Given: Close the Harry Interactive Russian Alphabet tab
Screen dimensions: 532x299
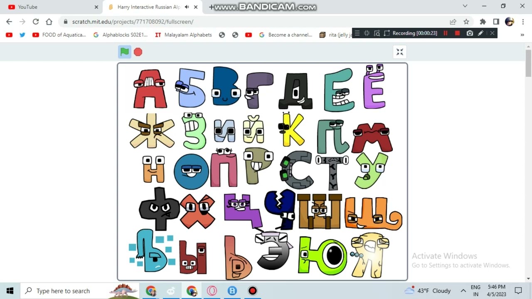Looking at the screenshot, I should click(x=196, y=7).
